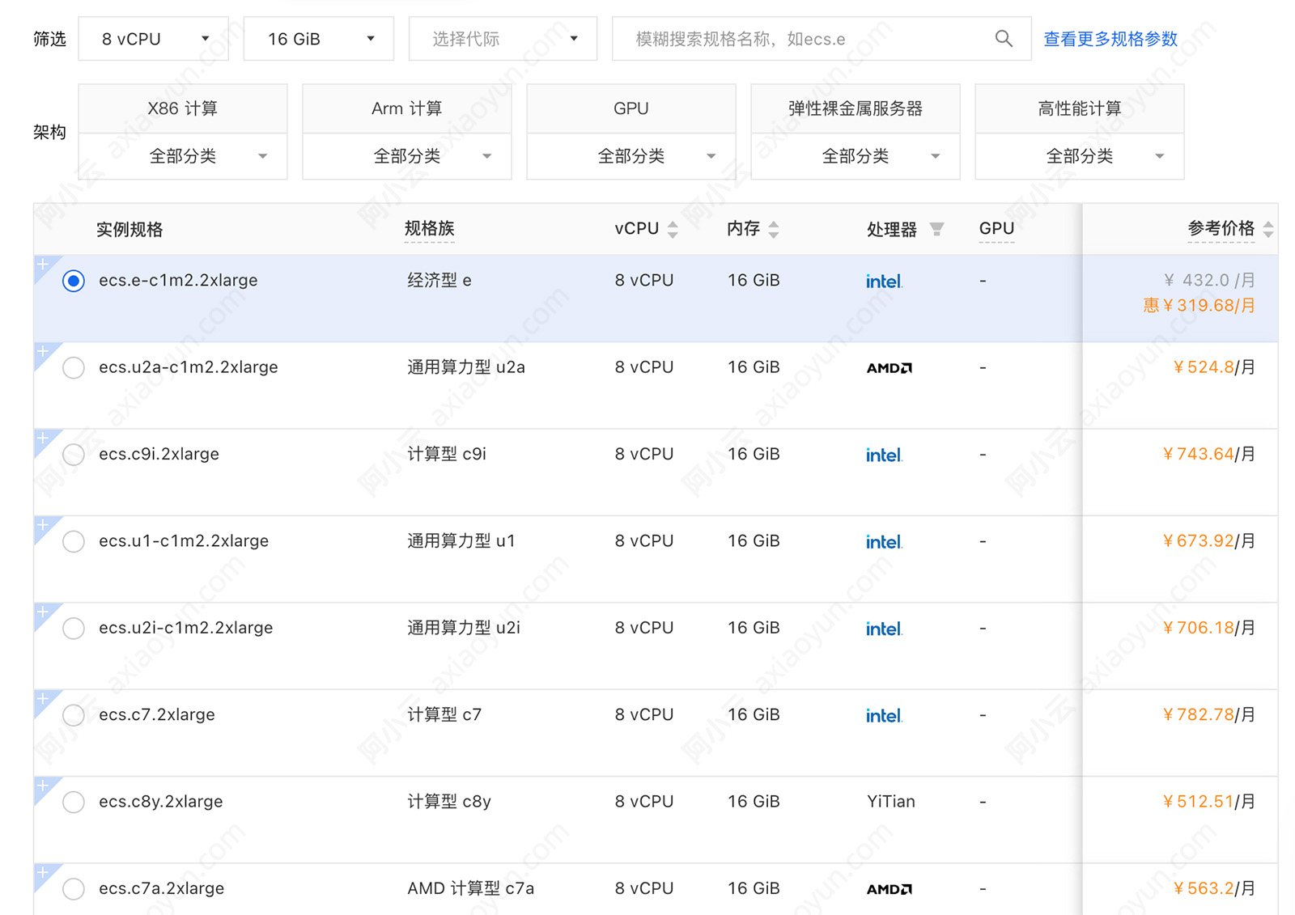Open 全部分类 dropdown under Arm 计算
The image size is (1295, 915).
point(407,156)
